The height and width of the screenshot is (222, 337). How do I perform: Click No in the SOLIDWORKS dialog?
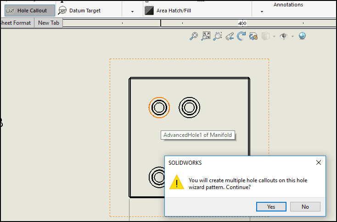tap(305, 207)
